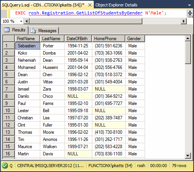This screenshot has height=172, width=194.
Task: Click the green query success icon
Action: 5,166
